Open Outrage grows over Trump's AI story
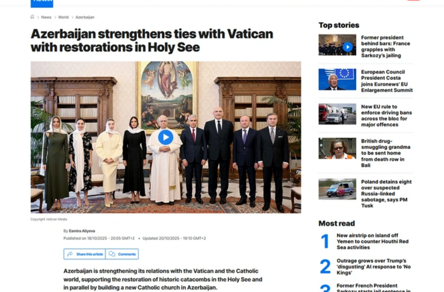This screenshot has height=292, width=444. pos(373,267)
